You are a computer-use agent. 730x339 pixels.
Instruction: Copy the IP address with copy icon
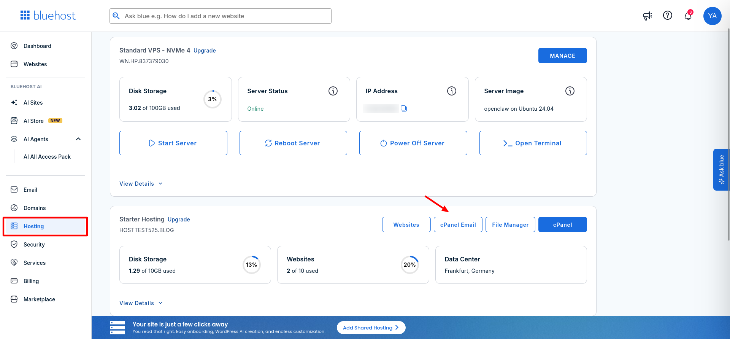(404, 108)
